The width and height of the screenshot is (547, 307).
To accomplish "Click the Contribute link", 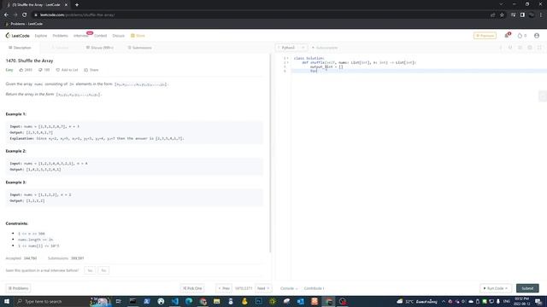I will (314, 288).
